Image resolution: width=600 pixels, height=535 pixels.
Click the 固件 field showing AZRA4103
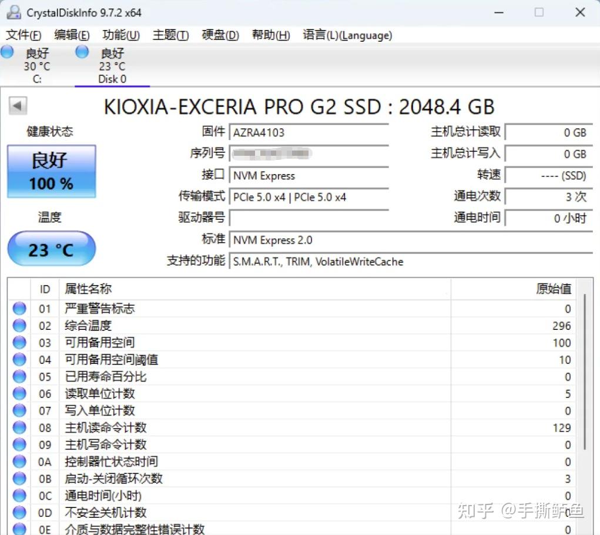pos(309,132)
